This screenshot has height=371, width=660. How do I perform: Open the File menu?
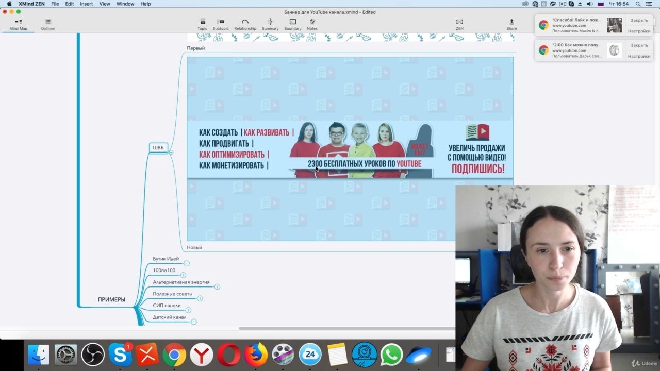[x=55, y=4]
